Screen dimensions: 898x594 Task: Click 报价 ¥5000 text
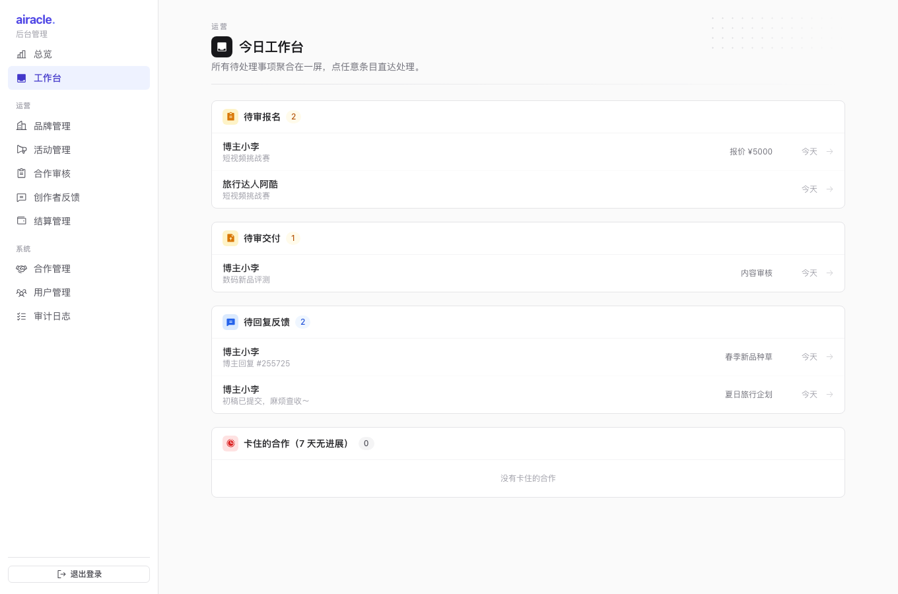(x=751, y=152)
